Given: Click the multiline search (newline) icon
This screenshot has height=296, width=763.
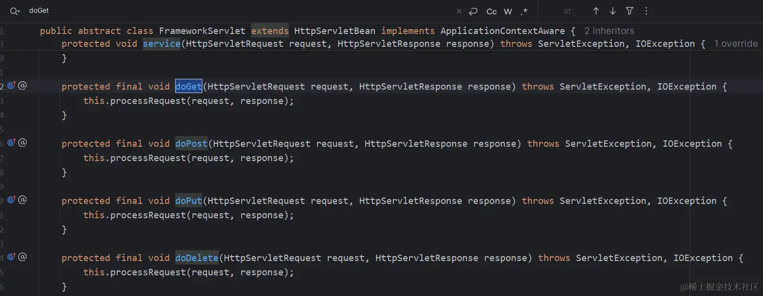Looking at the screenshot, I should tap(473, 11).
